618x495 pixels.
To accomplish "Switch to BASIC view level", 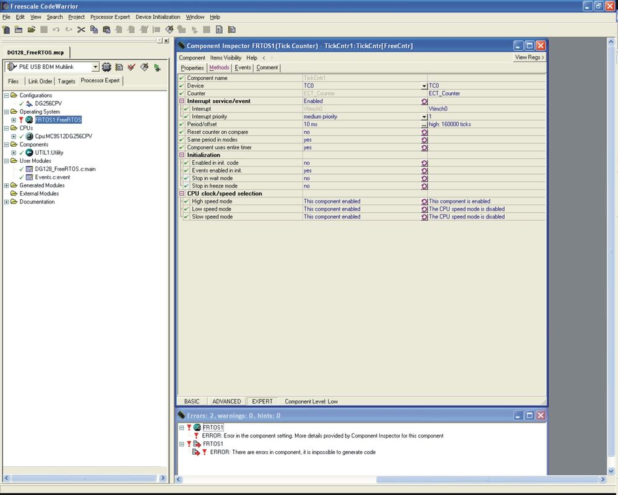I will pos(192,401).
